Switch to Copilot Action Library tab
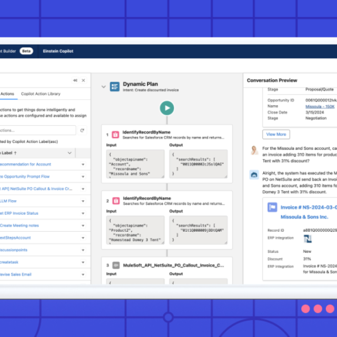 pyautogui.click(x=41, y=94)
